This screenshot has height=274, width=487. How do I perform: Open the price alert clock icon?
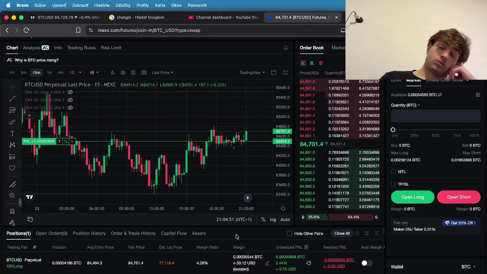coord(123,72)
